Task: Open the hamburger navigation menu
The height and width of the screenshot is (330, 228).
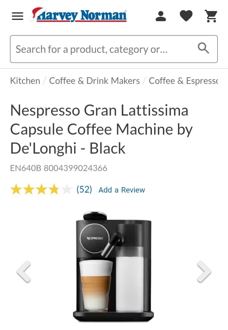Action: 17,16
